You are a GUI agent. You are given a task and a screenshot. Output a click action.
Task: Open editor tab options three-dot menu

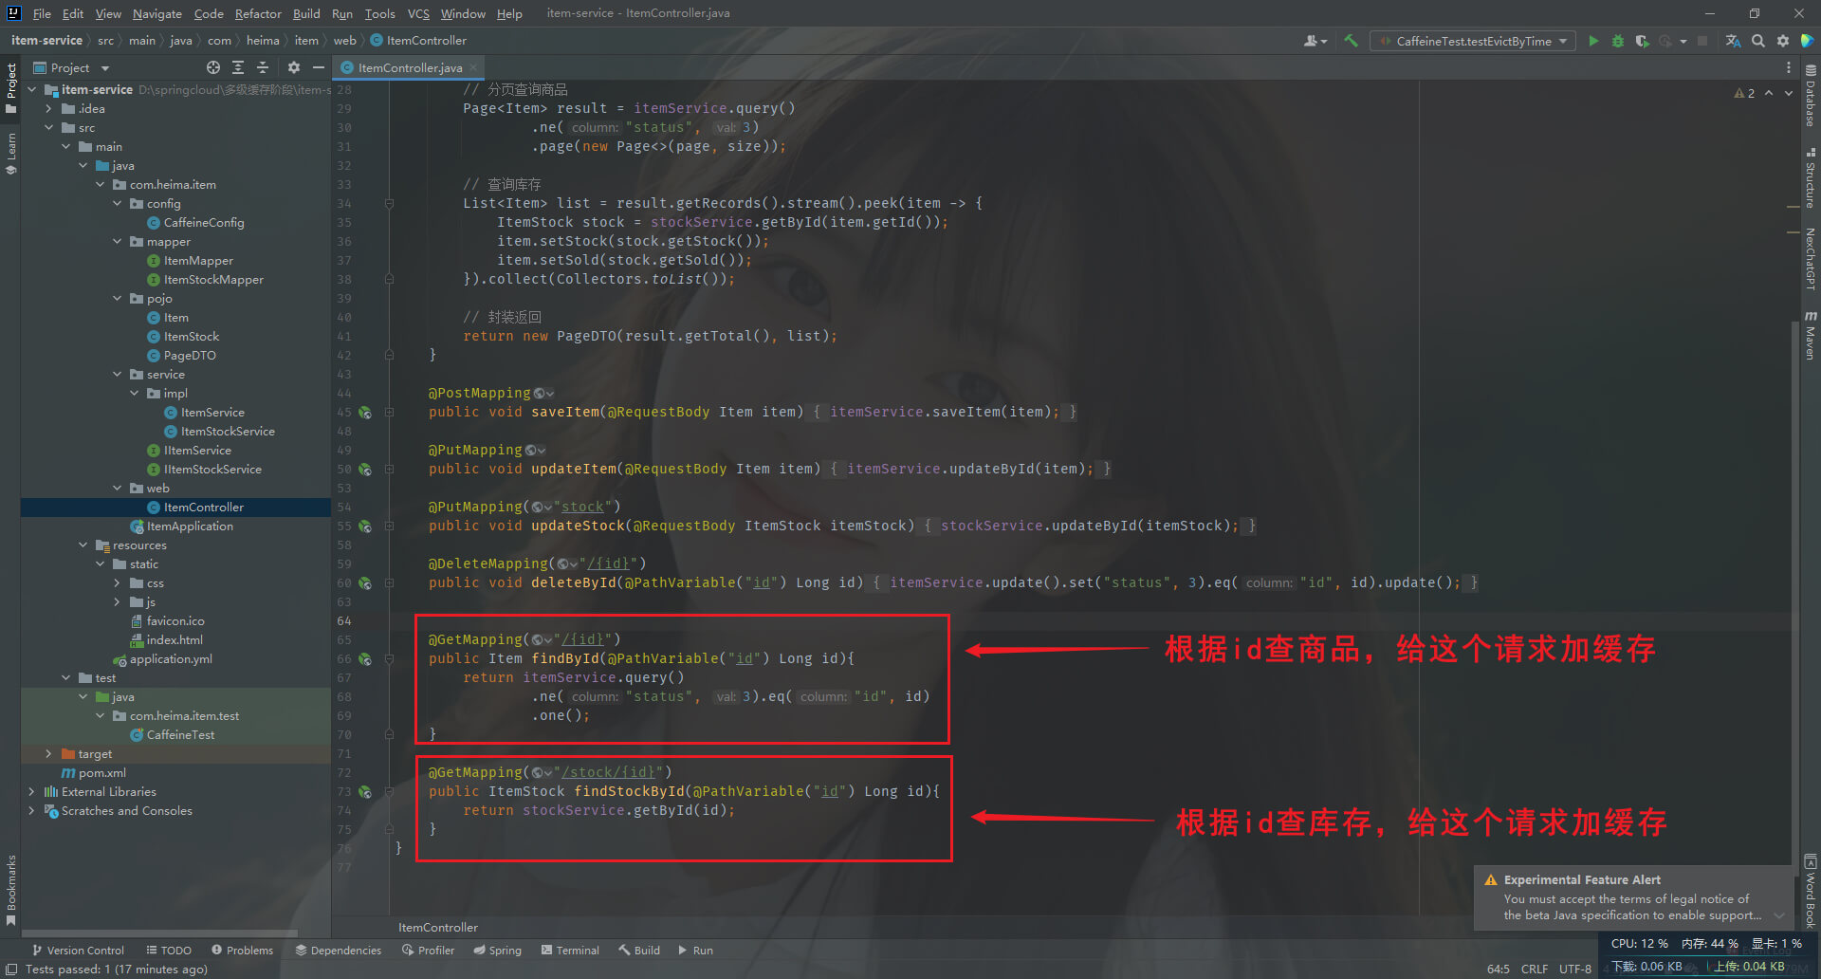click(1789, 67)
